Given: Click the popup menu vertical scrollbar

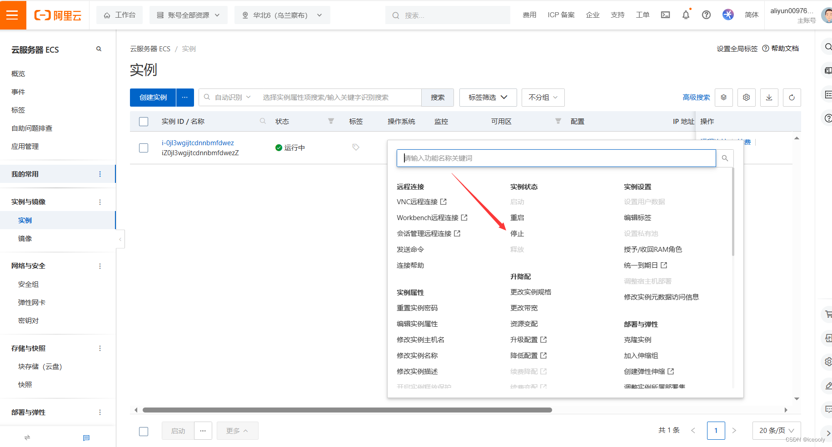Looking at the screenshot, I should 733,211.
